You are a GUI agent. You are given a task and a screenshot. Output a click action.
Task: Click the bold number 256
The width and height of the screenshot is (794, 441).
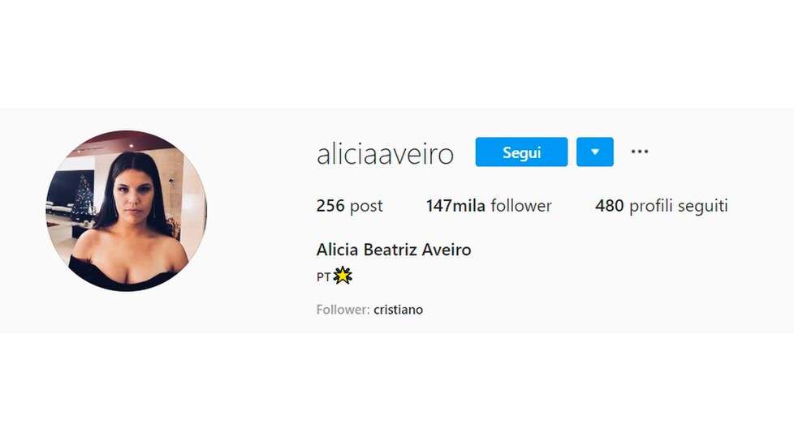click(330, 206)
